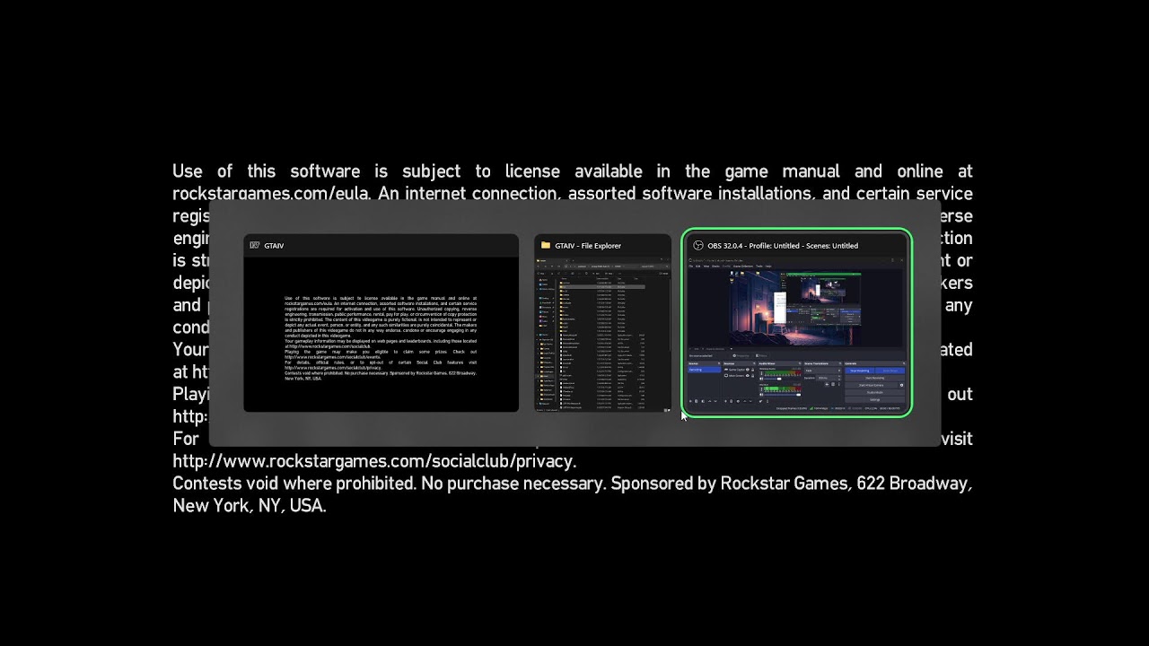Select the OBS 32.0.4 window thumbnail
Screen dimensions: 1149x646
[x=797, y=323]
